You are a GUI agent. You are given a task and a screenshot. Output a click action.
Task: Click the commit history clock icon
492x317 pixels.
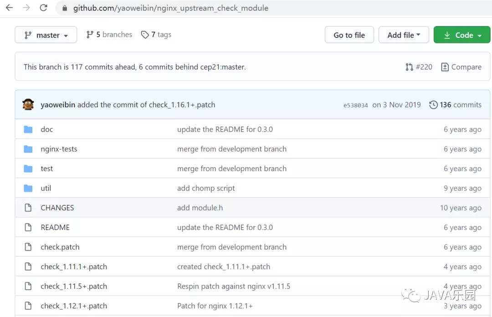point(433,105)
